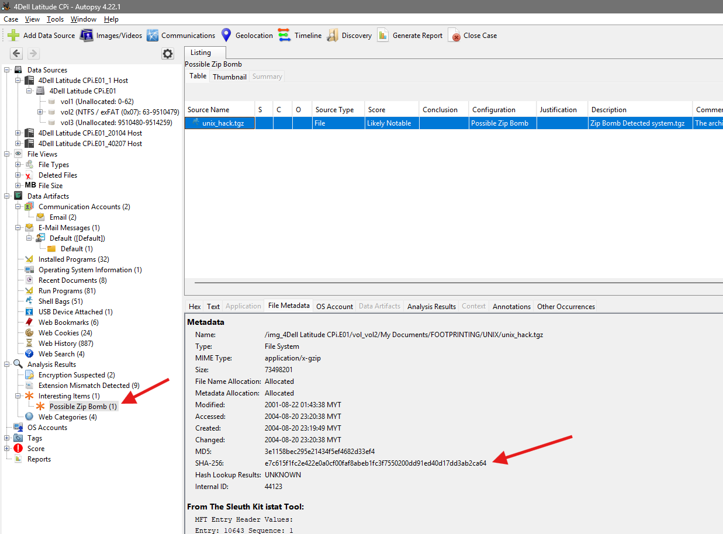Viewport: 723px width, 534px height.
Task: Open the Annotations tab
Action: click(x=511, y=306)
